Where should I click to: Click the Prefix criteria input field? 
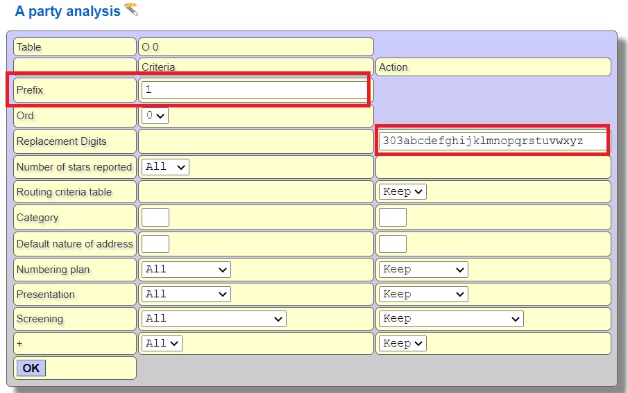254,90
